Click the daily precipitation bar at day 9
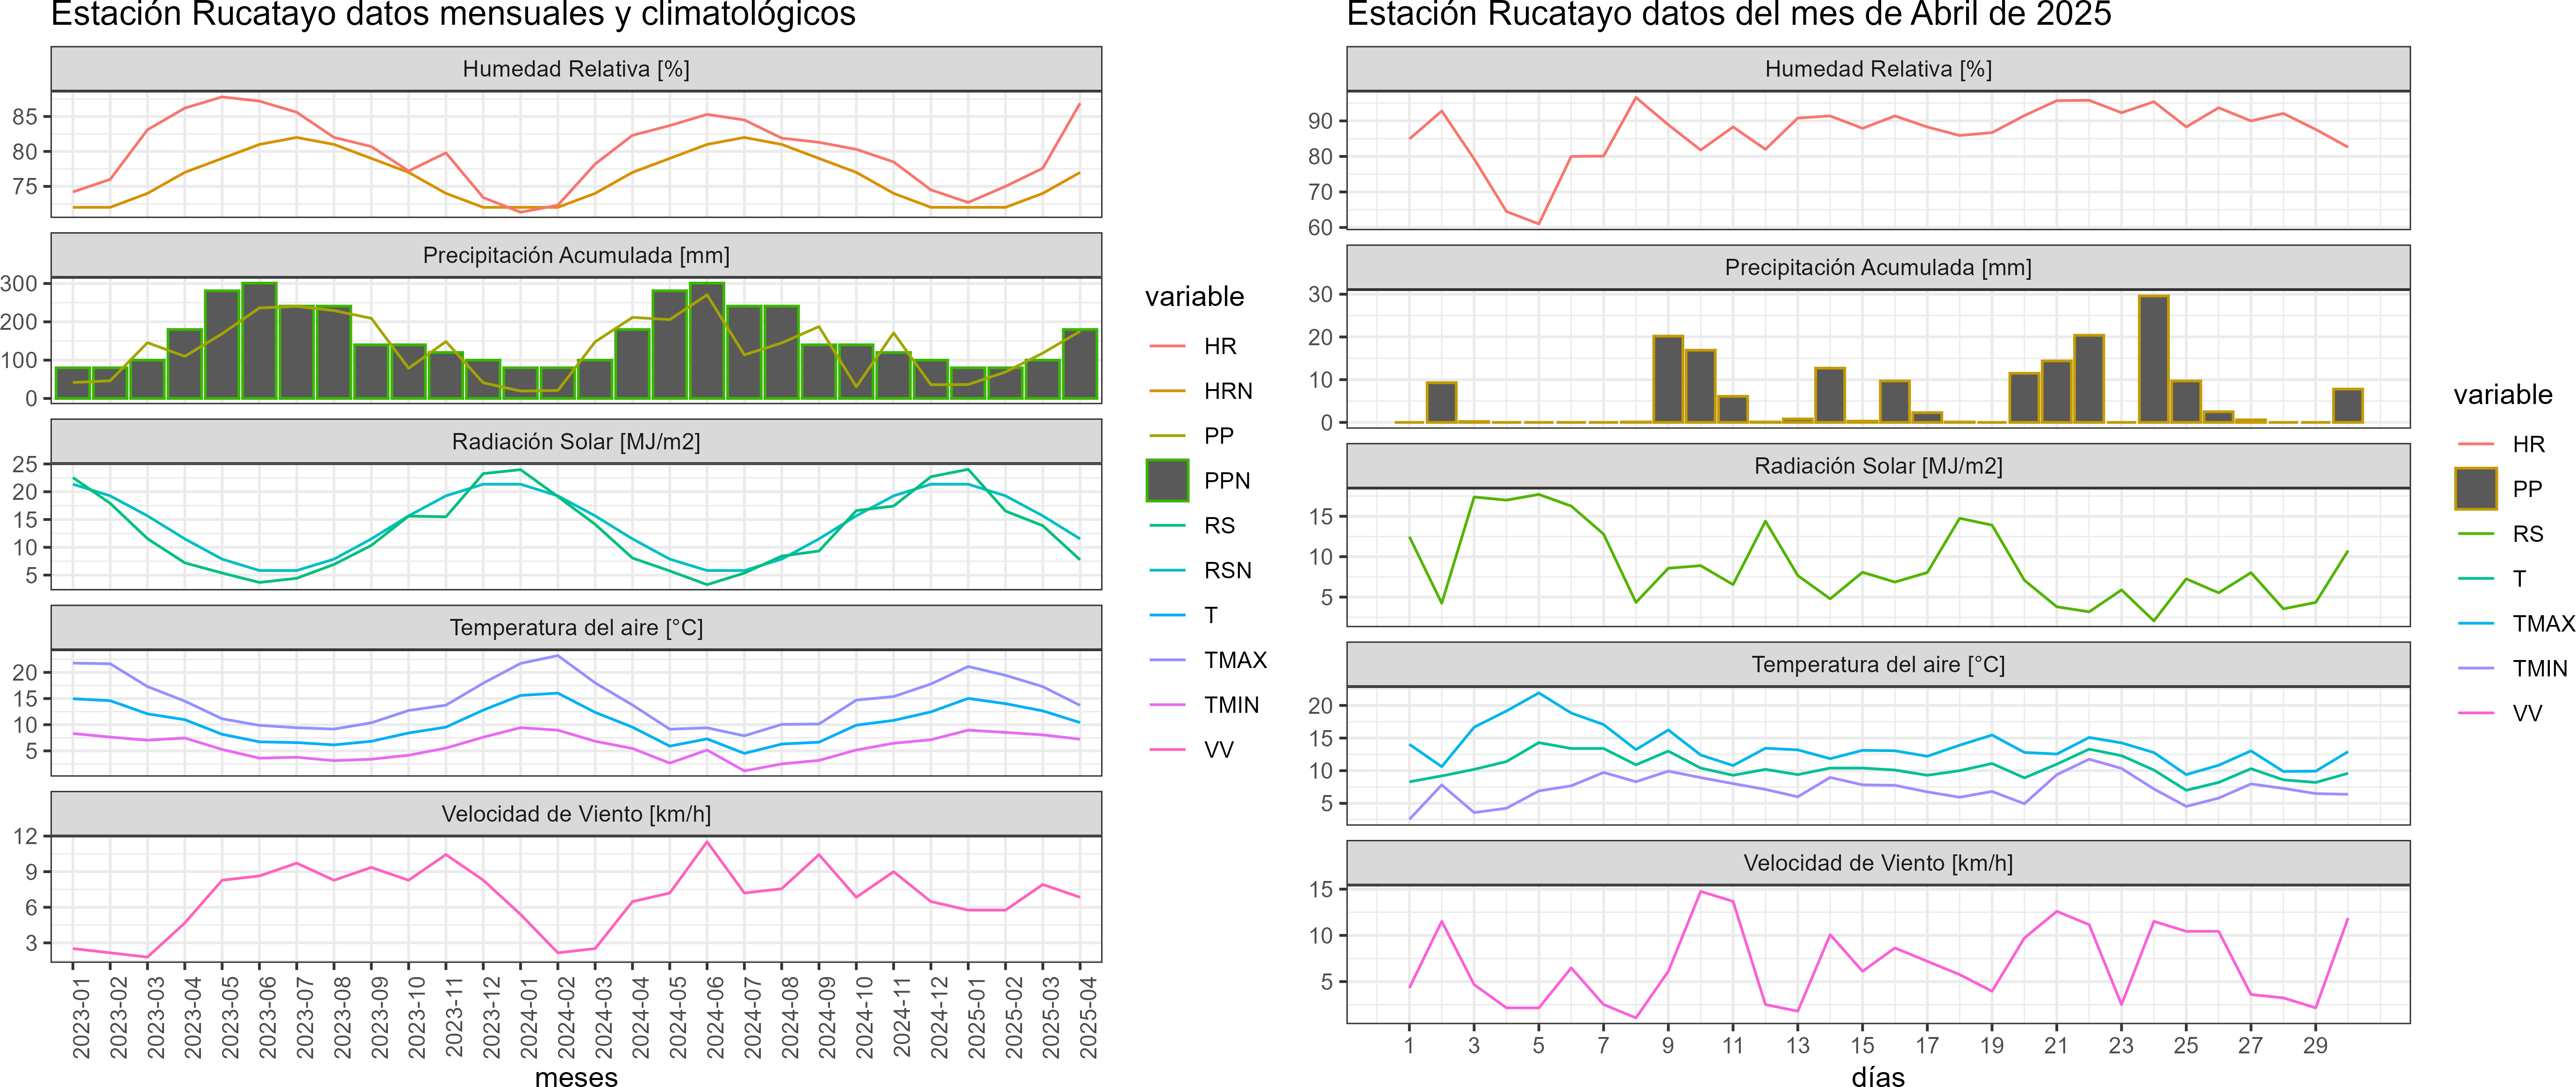This screenshot has width=2576, height=1087. click(x=1668, y=379)
